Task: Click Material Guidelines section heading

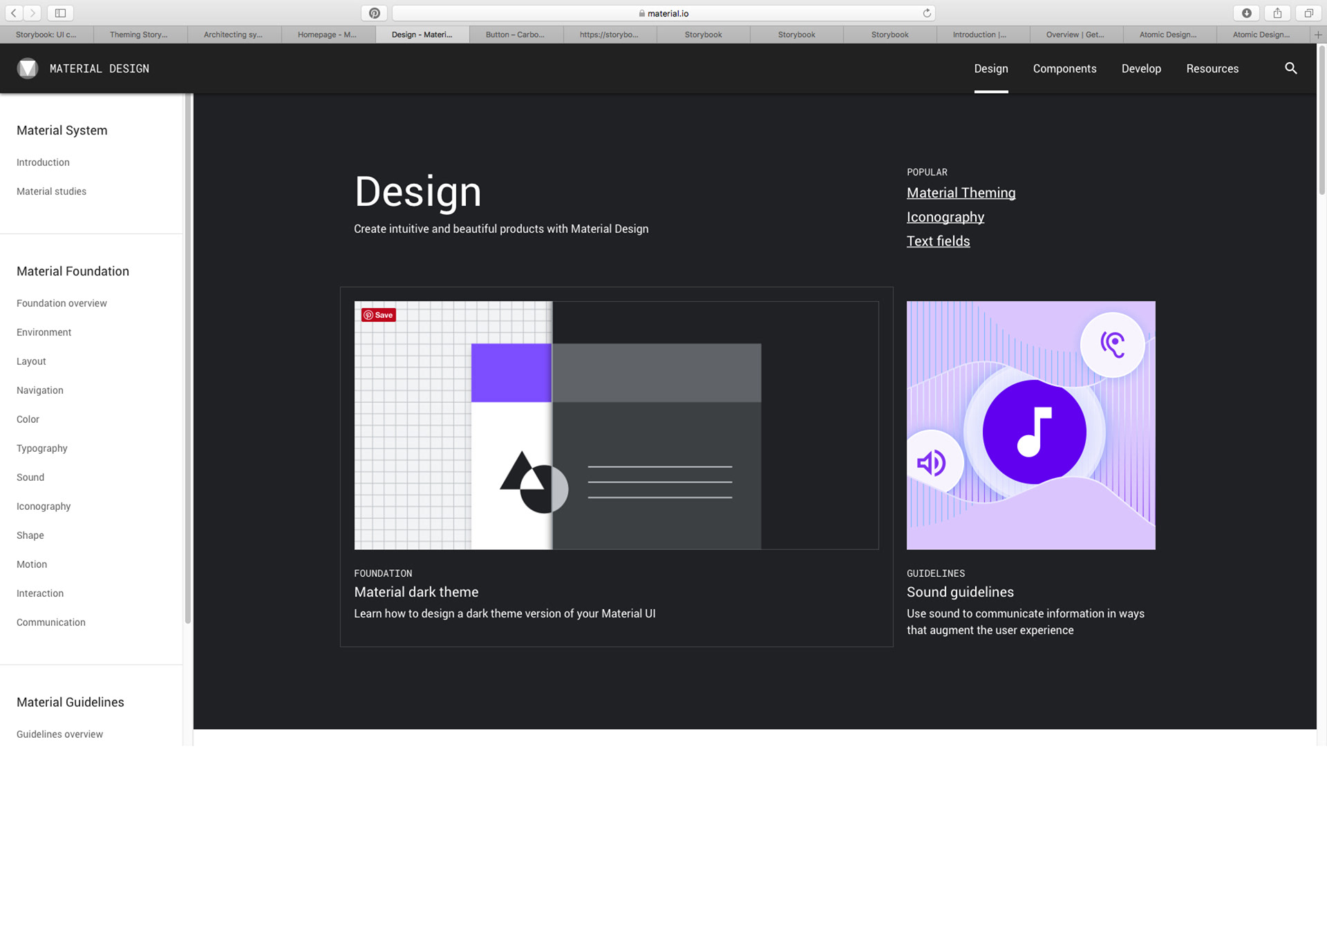Action: coord(70,703)
